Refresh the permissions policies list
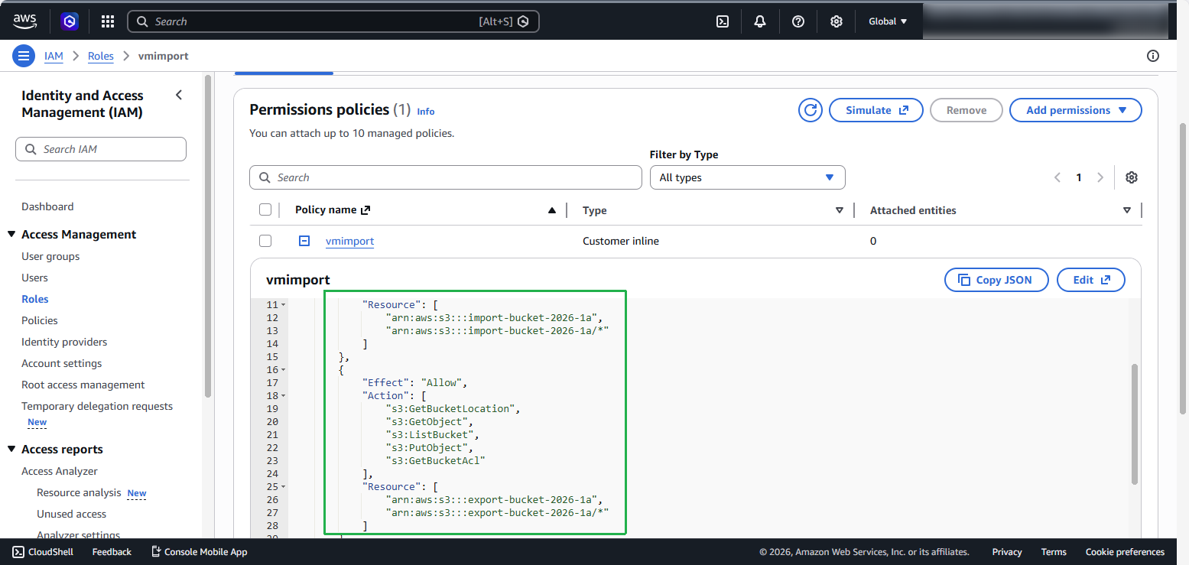The width and height of the screenshot is (1189, 565). click(810, 110)
